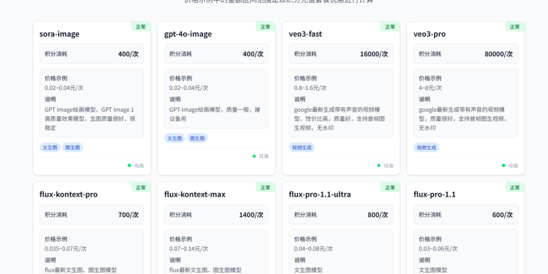
Task: Click the green 可用 status dot on veo3-fast
Action: click(x=378, y=165)
